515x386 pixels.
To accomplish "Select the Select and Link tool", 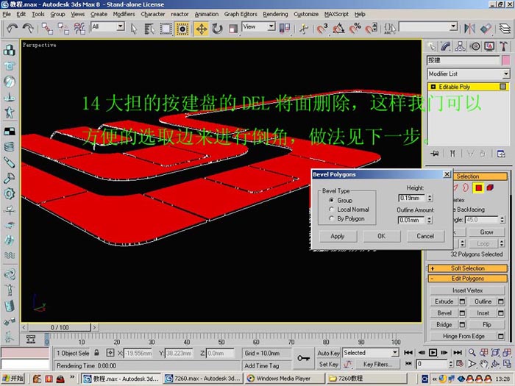I will [47, 29].
